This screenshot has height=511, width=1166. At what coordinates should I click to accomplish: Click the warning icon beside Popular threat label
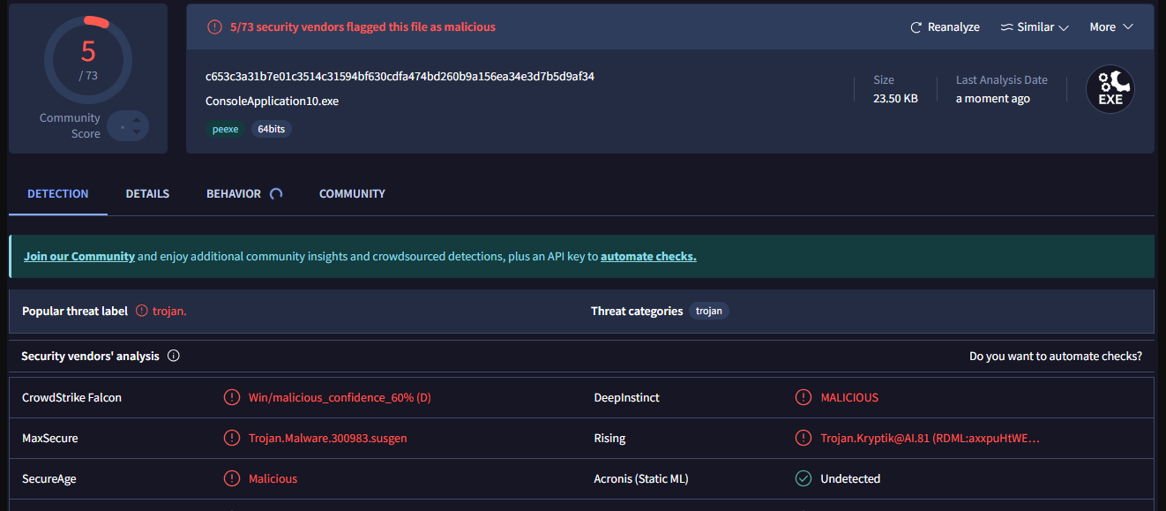pyautogui.click(x=142, y=311)
